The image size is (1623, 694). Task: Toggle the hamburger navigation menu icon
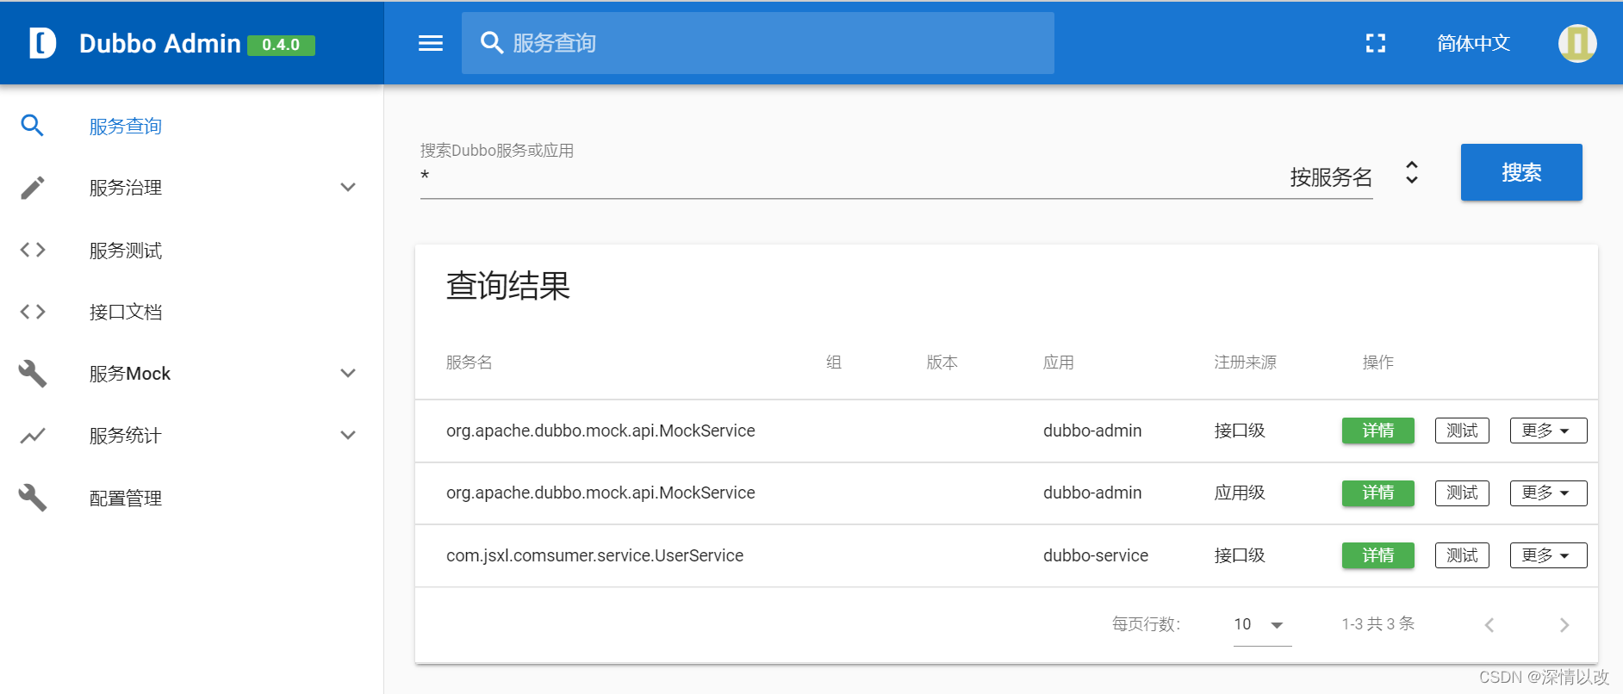click(431, 43)
